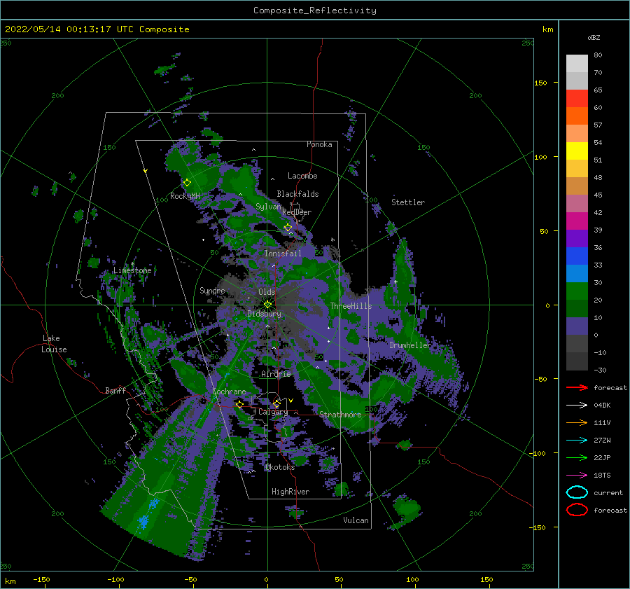The image size is (630, 589).
Task: Click the Cochrane city label
Action: [x=229, y=391]
